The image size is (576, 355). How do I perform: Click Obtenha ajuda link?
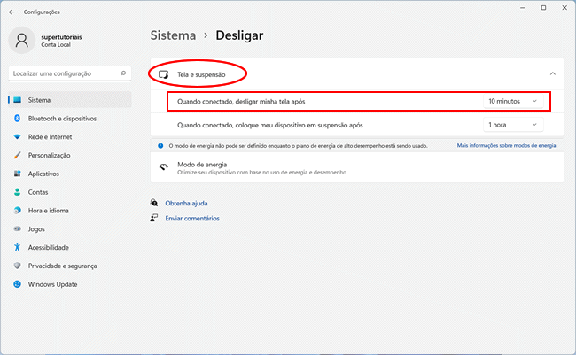pos(186,203)
